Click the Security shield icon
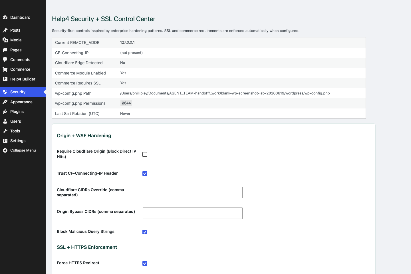This screenshot has width=411, height=274. click(5, 92)
